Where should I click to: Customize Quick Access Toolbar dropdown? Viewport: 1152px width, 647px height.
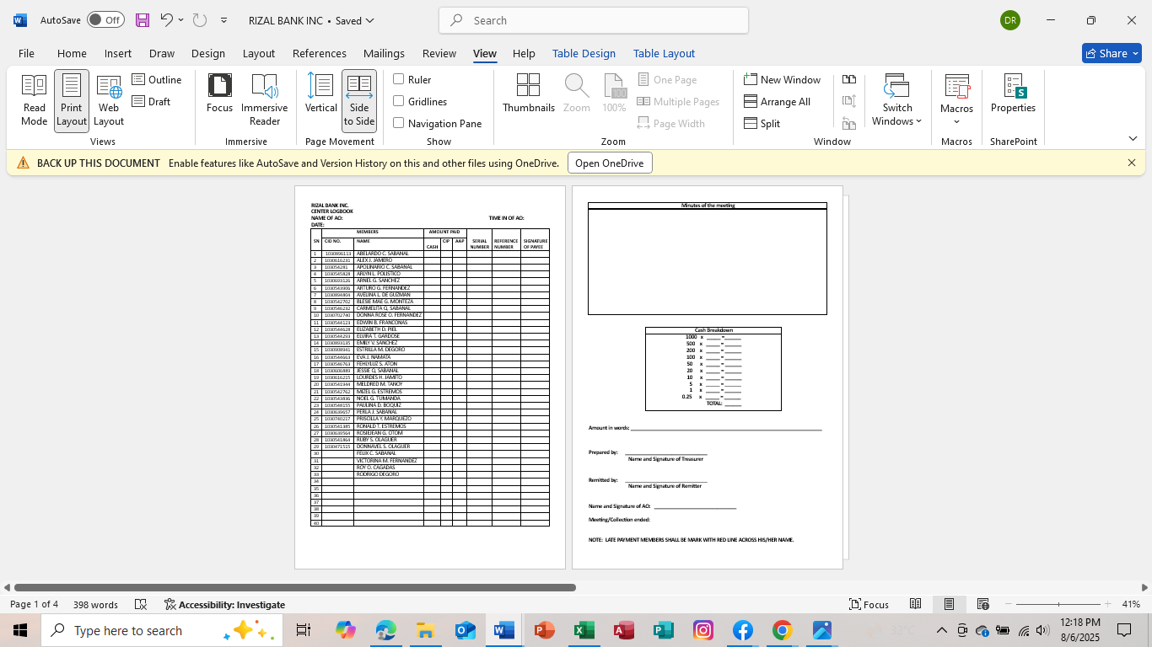click(x=223, y=20)
